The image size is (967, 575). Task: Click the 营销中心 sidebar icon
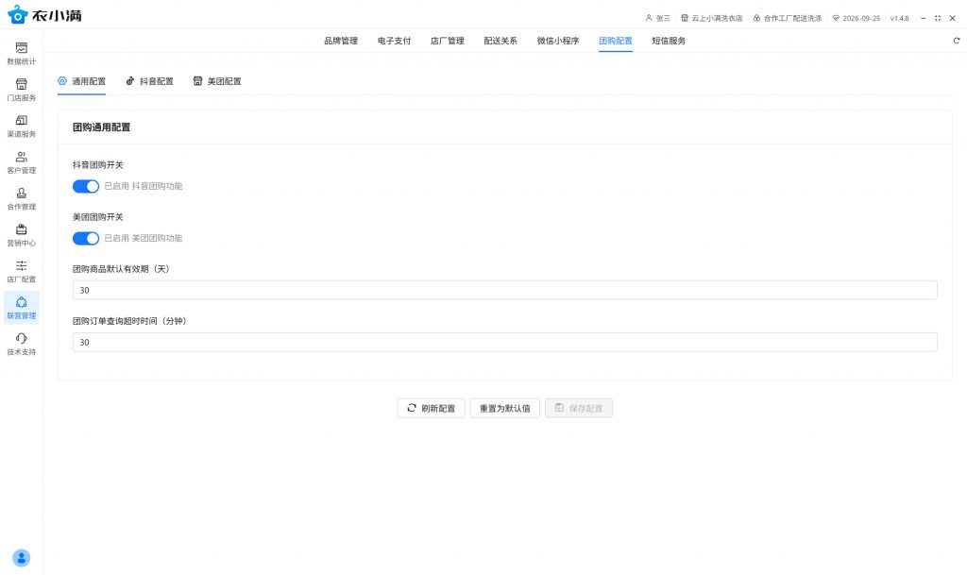21,235
